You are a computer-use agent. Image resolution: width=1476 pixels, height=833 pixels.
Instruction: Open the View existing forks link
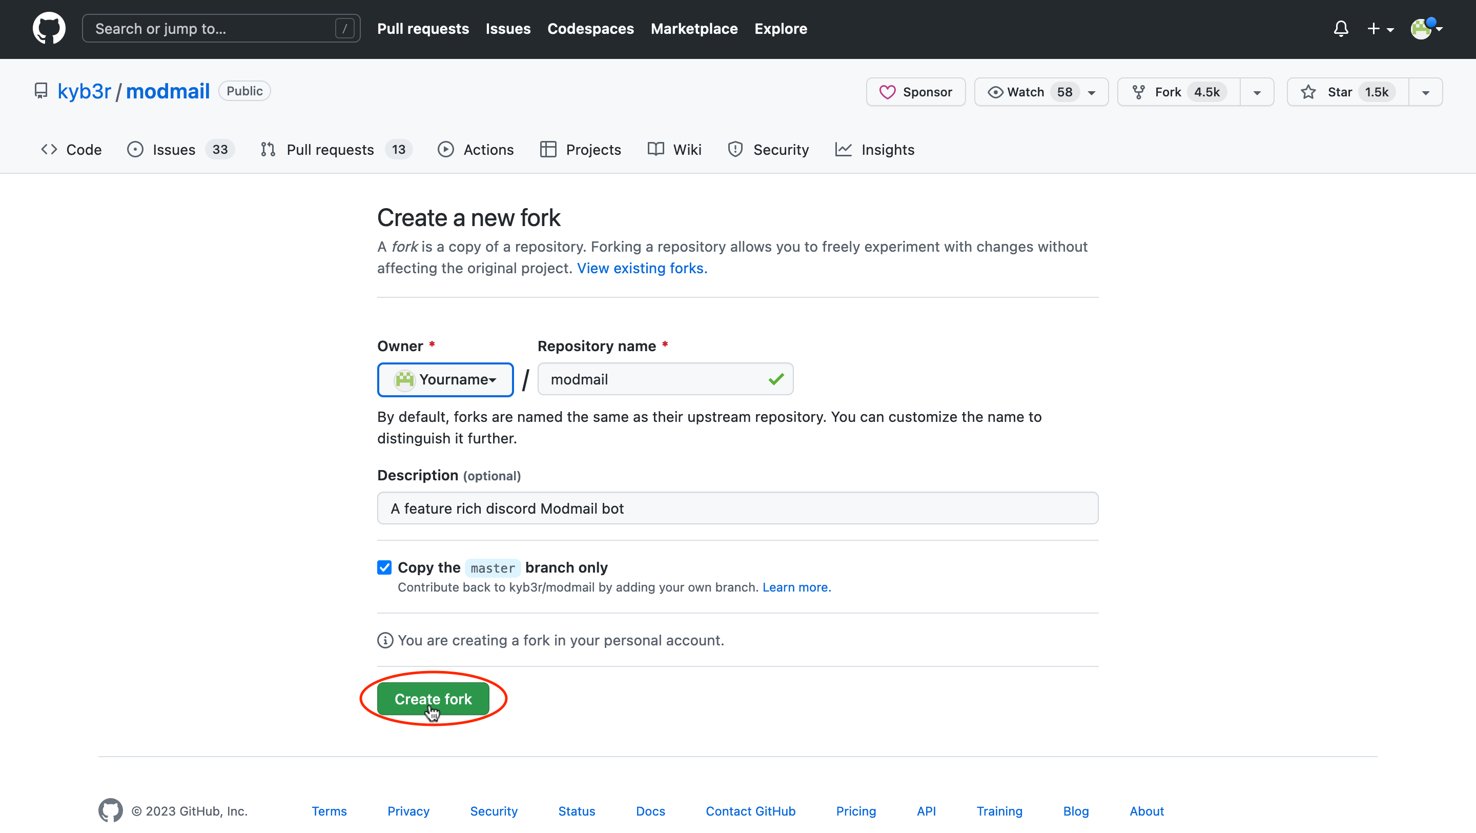(641, 268)
